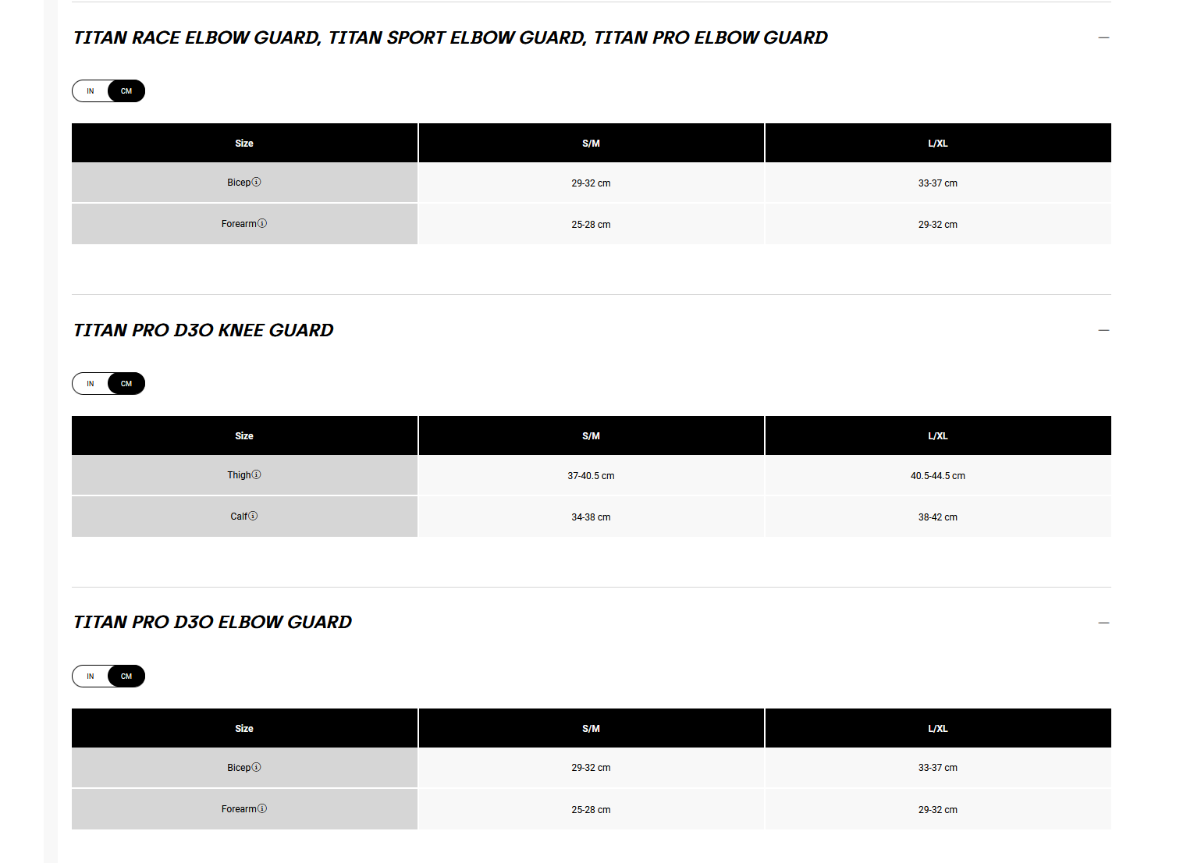Click Bicep info icon in Titan Pro D3O Elbow table
This screenshot has width=1201, height=863.
[257, 767]
